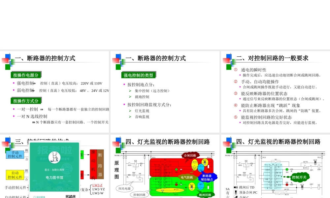This screenshot has width=330, height=198.
Task: Click the 合闸 C legend icon
Action: (236, 197)
